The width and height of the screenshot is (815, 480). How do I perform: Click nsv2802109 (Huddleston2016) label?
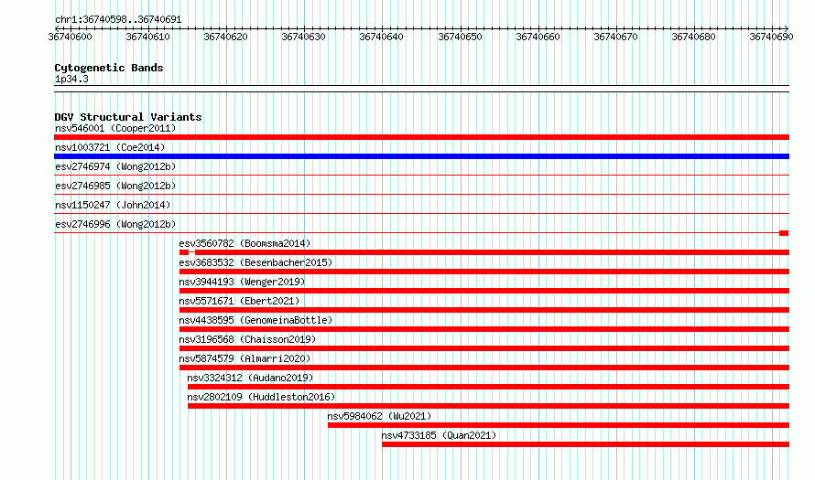pos(262,397)
